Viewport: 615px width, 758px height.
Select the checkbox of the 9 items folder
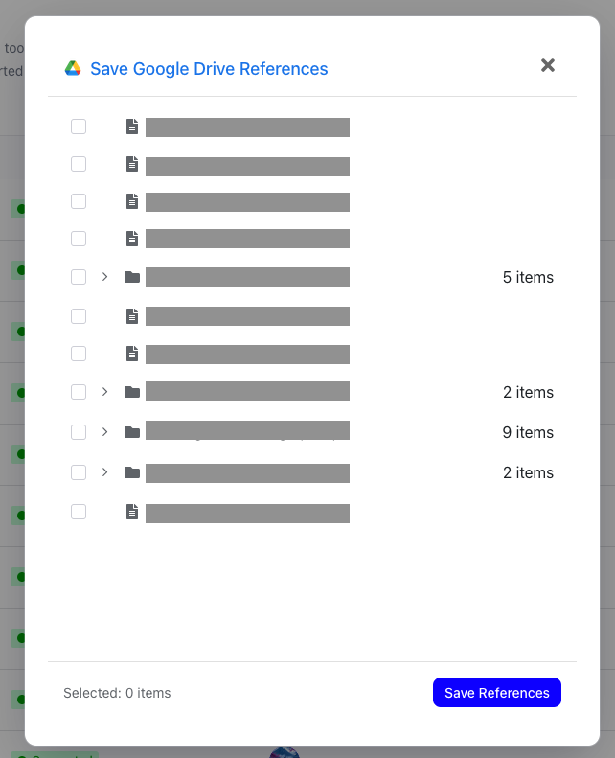point(79,432)
